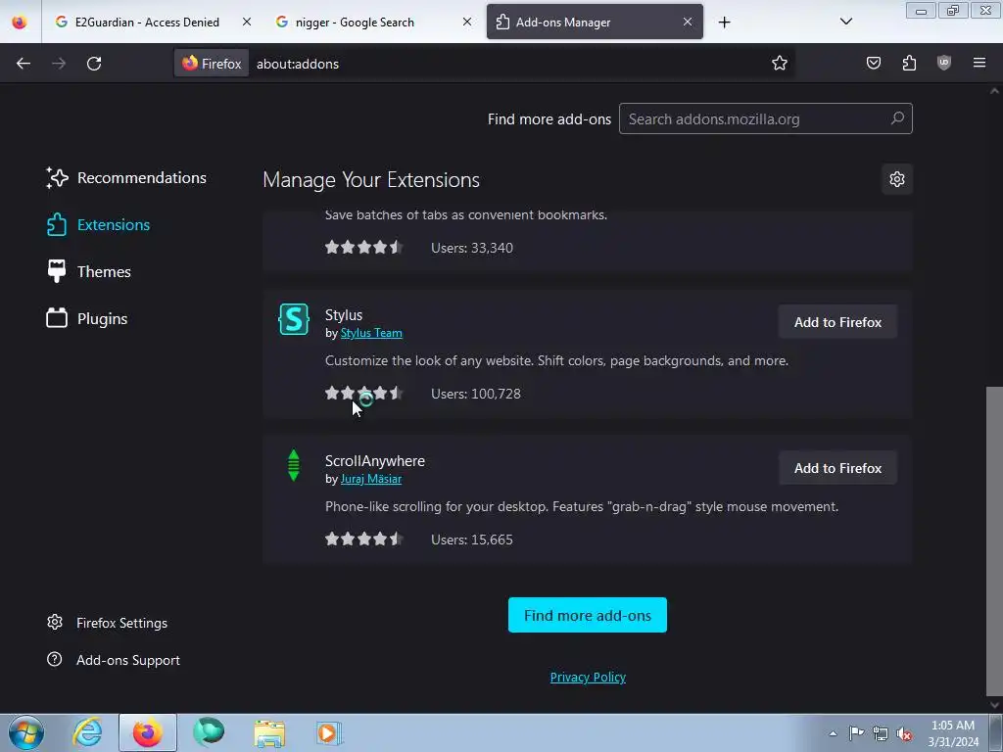The width and height of the screenshot is (1003, 752).
Task: Click the "Users: 100,728" text
Action: (x=476, y=394)
